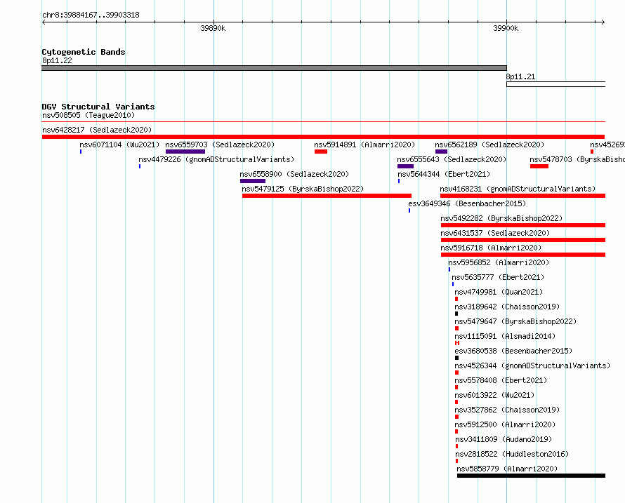
Task: Click the nsv5916718 (Almarri2020) red bar
Action: coord(523,255)
